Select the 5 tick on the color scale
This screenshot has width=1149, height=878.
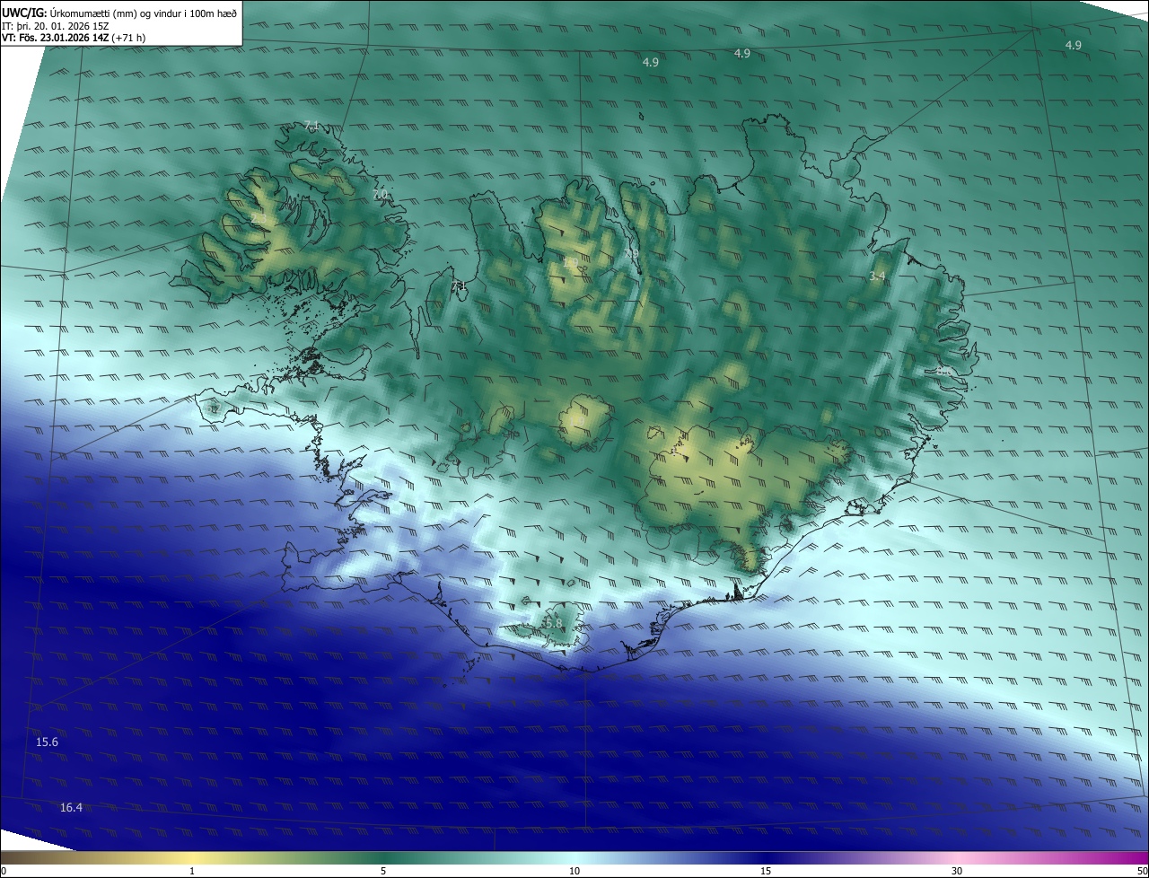383,871
